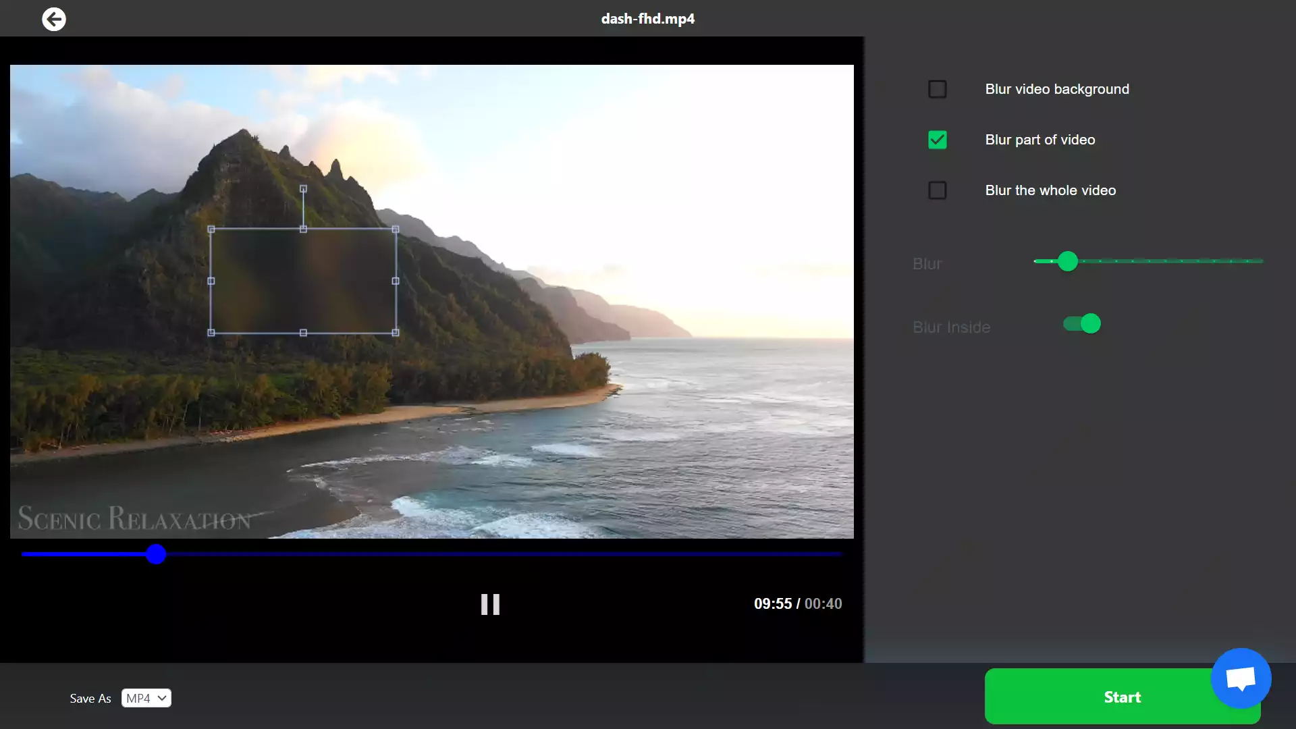Enable Blur video background checkbox
This screenshot has height=729, width=1296.
pos(937,89)
